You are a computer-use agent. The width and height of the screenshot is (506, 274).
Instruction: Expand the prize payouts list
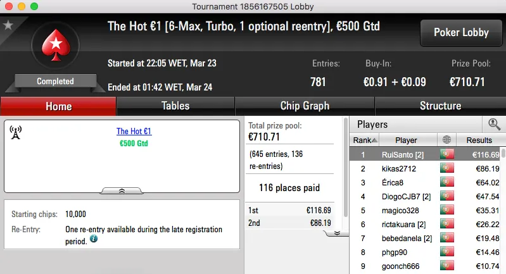click(x=337, y=233)
